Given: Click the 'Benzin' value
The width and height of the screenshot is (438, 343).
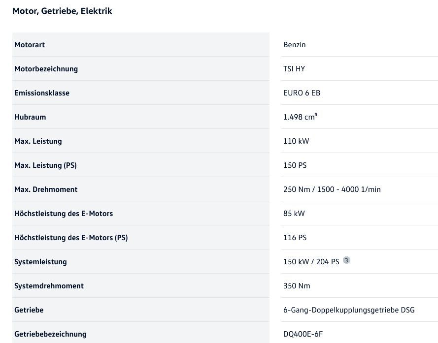Looking at the screenshot, I should point(295,45).
